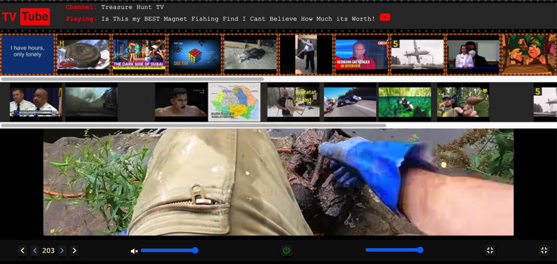Select the partial airplane thumbnail in second row
557x264 pixels.
545,102
